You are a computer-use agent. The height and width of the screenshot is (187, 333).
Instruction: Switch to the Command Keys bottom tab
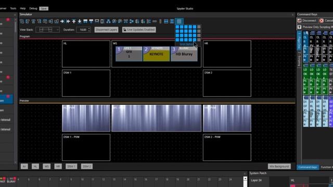[x=308, y=167]
